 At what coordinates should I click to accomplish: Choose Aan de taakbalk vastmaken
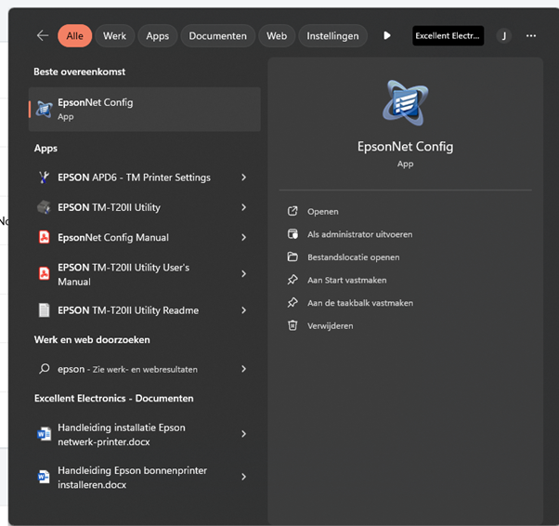360,303
